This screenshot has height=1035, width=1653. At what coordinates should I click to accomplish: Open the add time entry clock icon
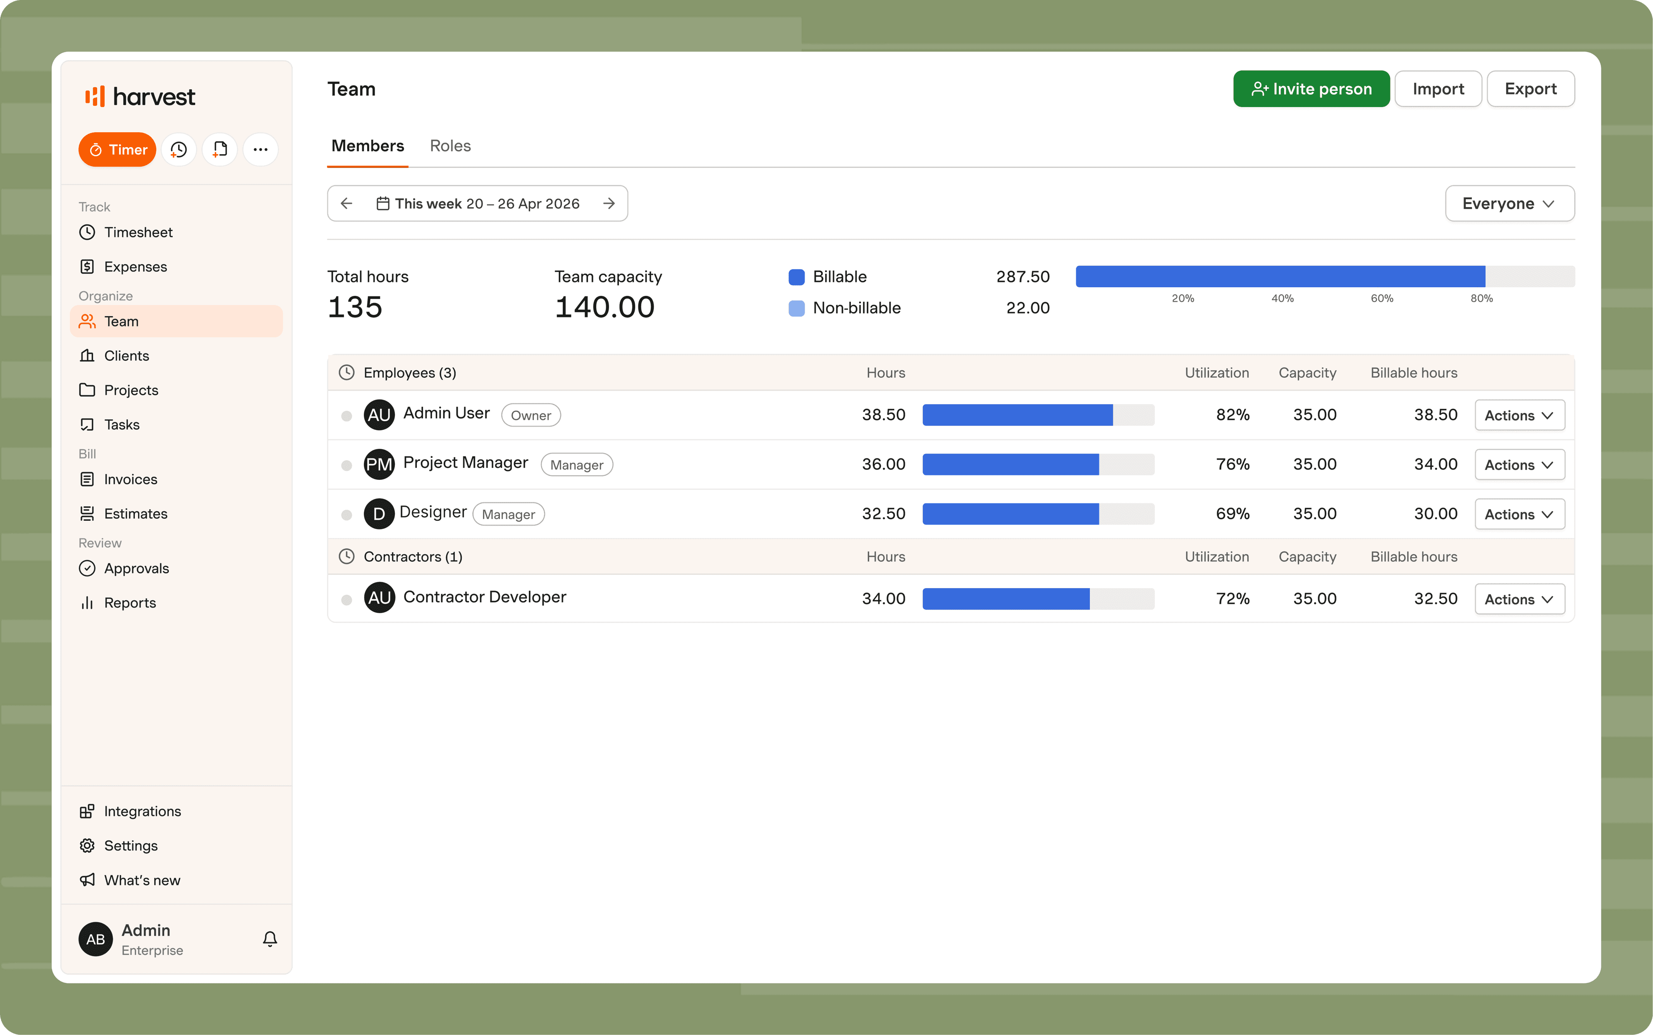click(179, 149)
